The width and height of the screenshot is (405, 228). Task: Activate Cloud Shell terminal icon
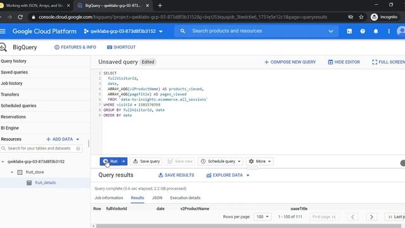349,31
